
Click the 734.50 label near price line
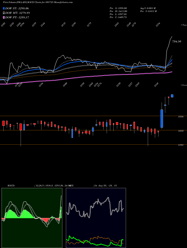tap(177, 41)
